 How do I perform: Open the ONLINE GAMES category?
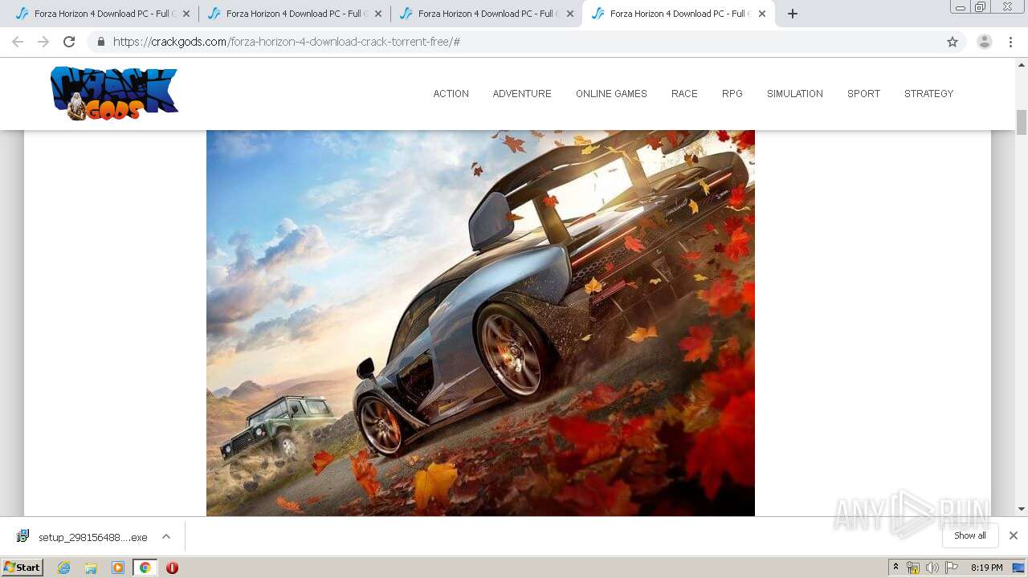[611, 94]
